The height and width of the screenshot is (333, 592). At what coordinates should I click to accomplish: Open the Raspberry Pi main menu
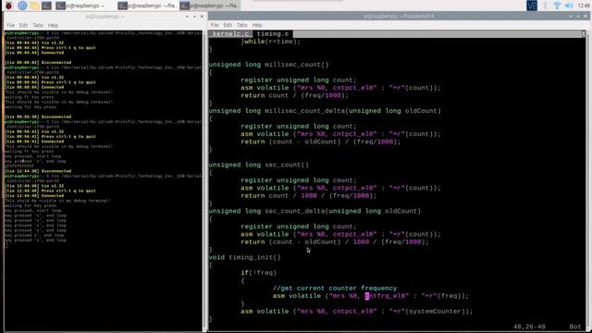(x=8, y=6)
